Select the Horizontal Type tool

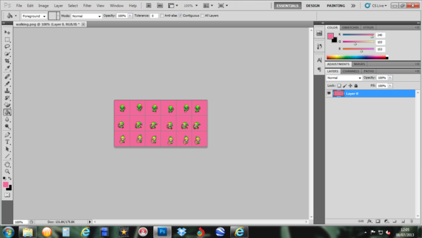[x=7, y=142]
